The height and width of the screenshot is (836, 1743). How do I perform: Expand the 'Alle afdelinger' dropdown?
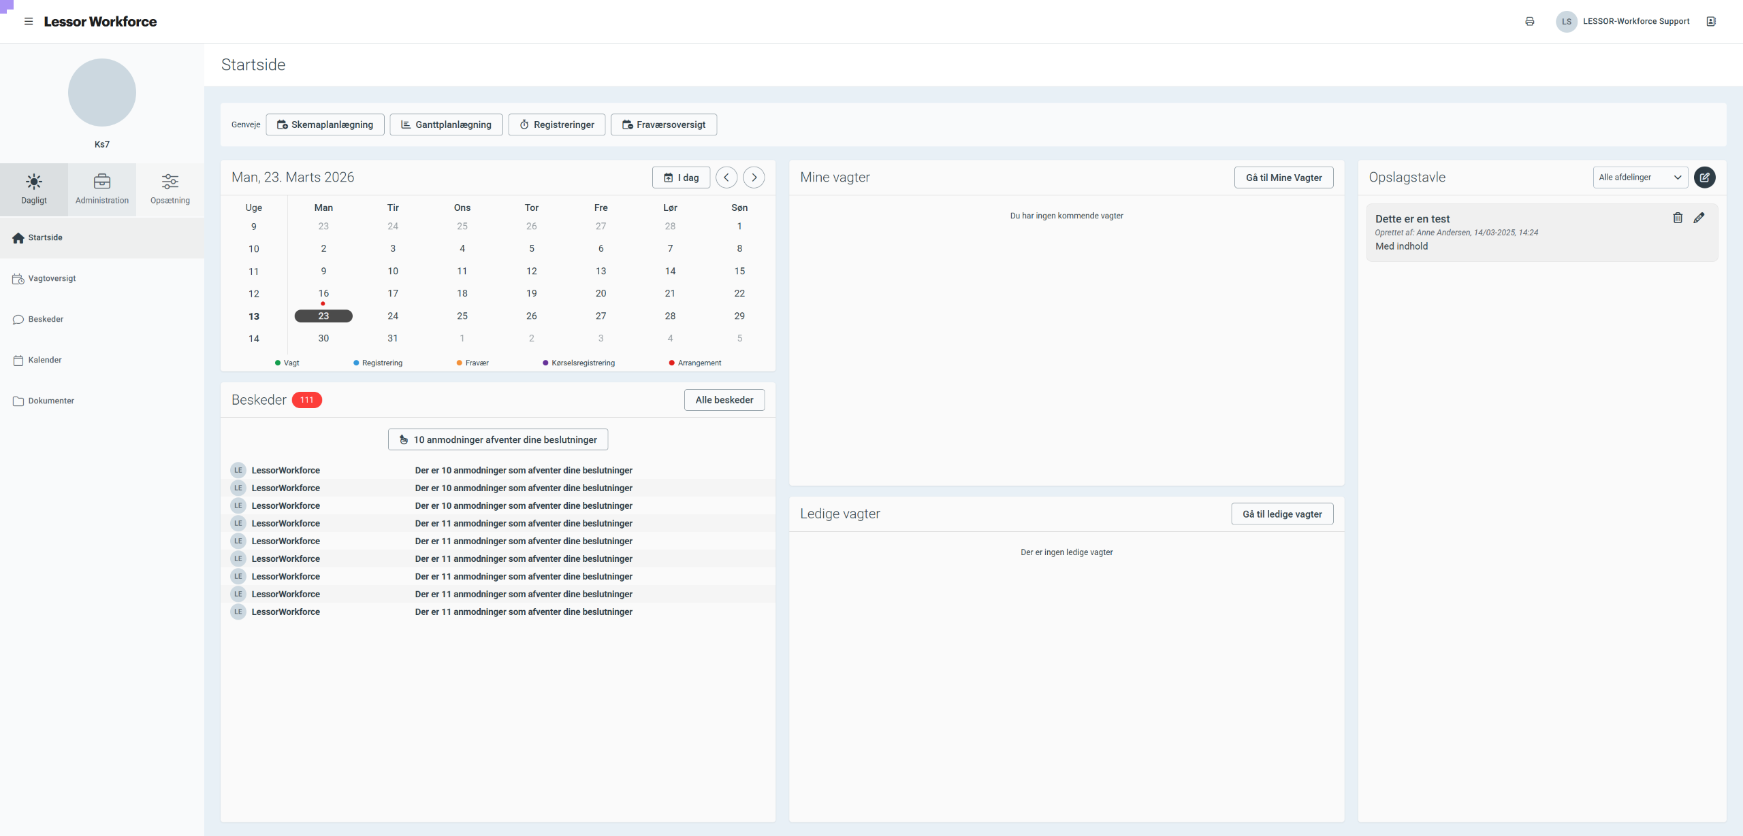click(1640, 177)
